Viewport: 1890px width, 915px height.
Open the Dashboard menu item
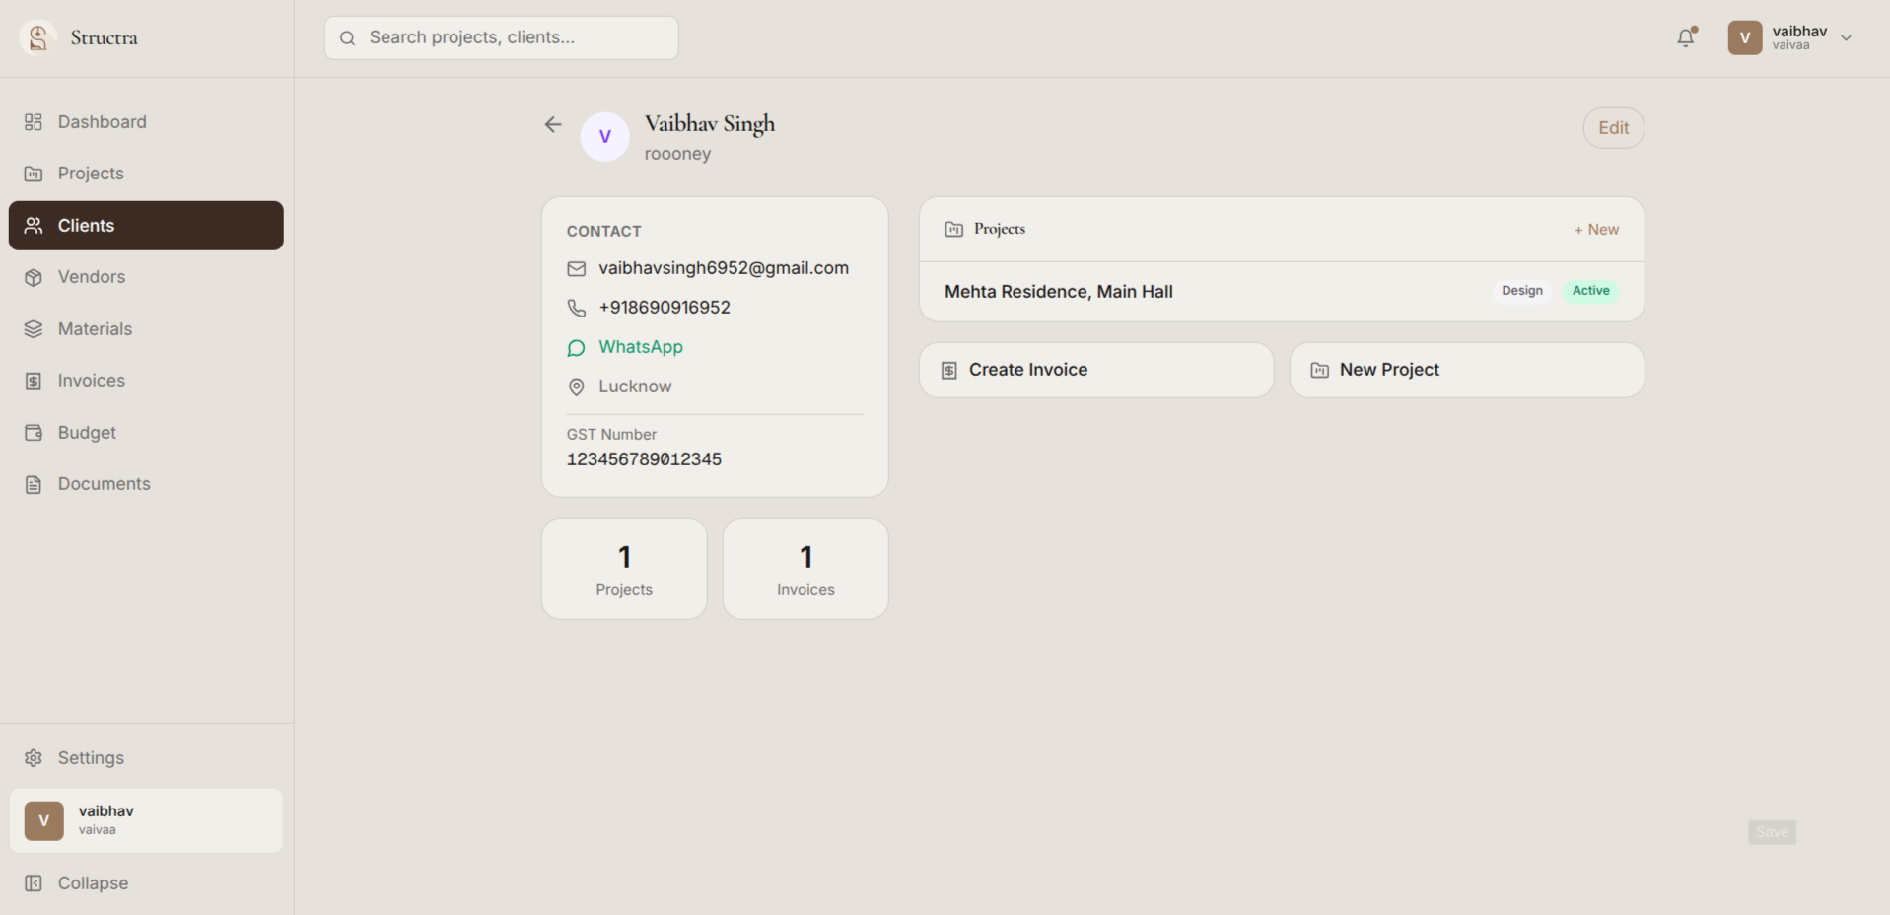[x=146, y=122]
